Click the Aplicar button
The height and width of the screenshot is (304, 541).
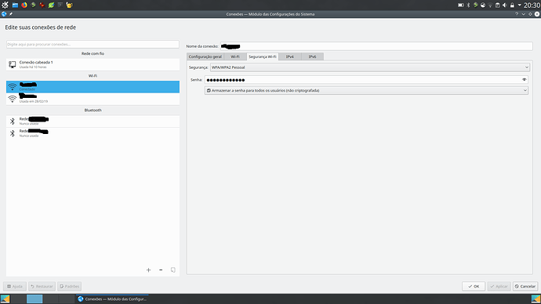tap(499, 286)
